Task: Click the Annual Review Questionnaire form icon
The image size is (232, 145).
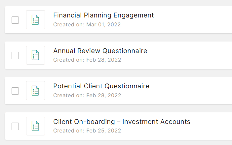Action: pyautogui.click(x=35, y=55)
